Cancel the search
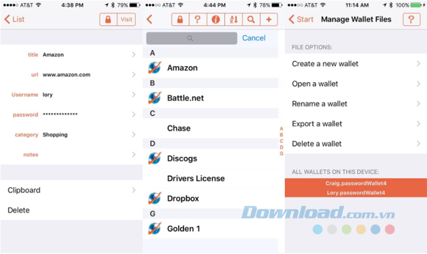Image resolution: width=427 pixels, height=254 pixels. point(254,38)
